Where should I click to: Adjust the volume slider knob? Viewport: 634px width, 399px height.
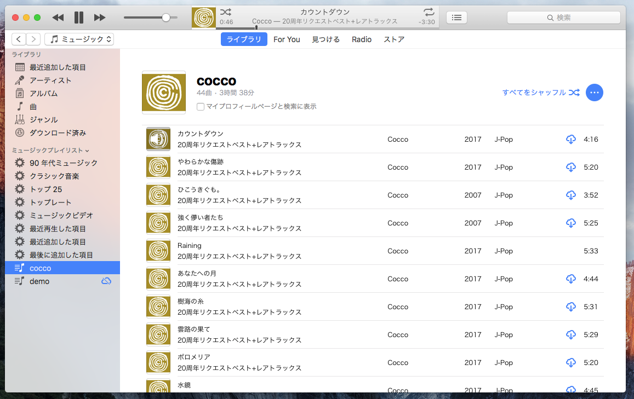[166, 18]
